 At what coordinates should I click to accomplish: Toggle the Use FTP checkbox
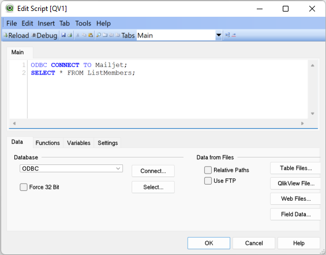point(208,181)
